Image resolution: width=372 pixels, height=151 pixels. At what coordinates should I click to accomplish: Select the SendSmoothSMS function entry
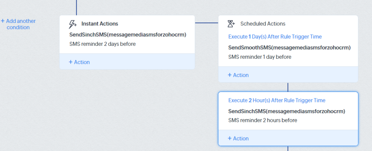(290, 48)
